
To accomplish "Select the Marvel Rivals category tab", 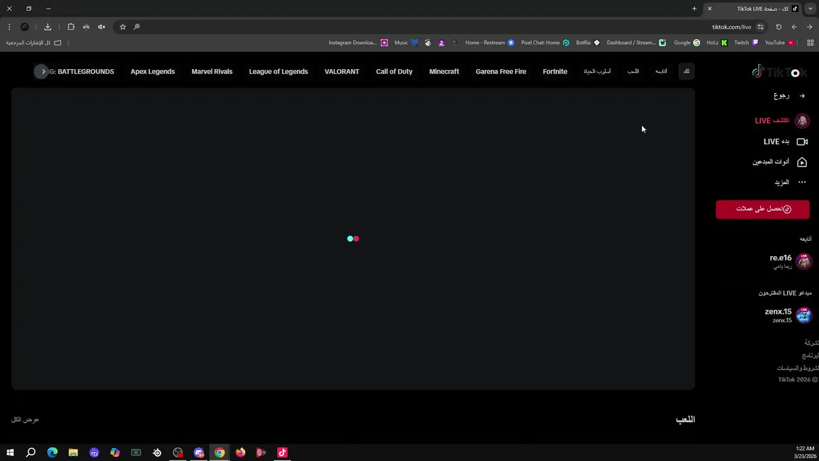I will coord(212,72).
